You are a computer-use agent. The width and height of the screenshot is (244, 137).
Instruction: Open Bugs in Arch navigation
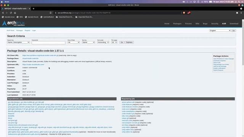(x=205, y=24)
